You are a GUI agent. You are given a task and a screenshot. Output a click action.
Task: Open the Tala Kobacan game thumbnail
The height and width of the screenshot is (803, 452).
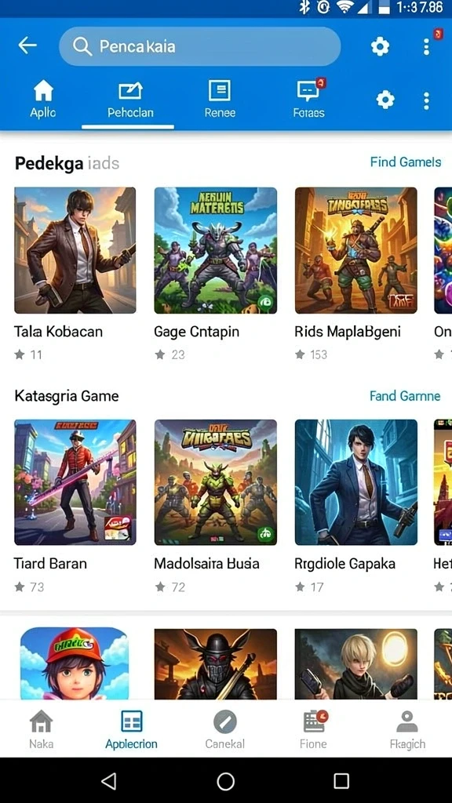(x=75, y=250)
